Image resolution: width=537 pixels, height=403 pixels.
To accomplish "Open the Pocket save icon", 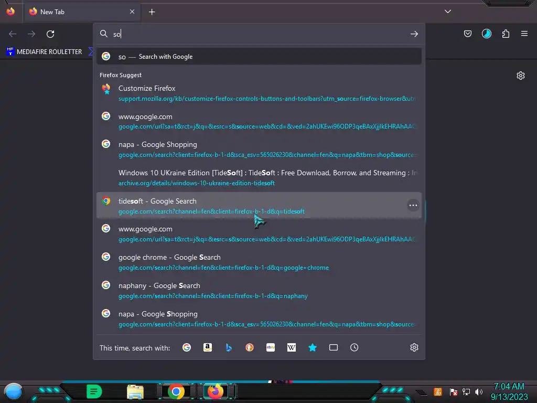I will 467,34.
